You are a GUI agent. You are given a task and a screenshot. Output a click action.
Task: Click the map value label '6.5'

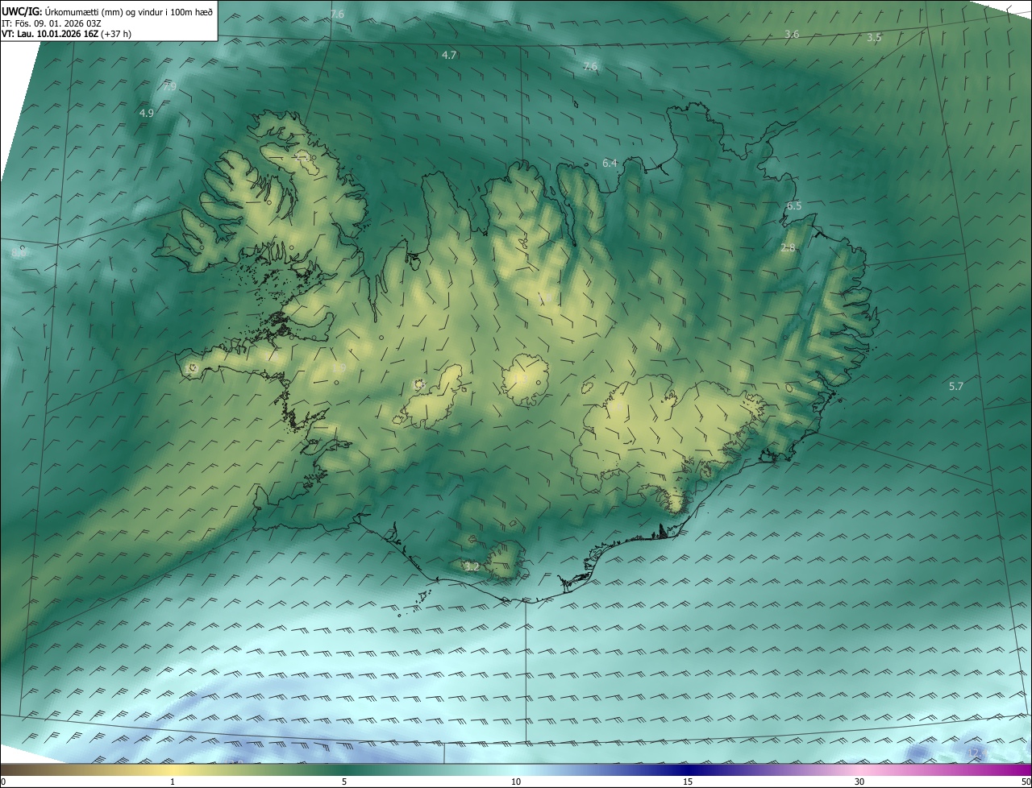794,206
